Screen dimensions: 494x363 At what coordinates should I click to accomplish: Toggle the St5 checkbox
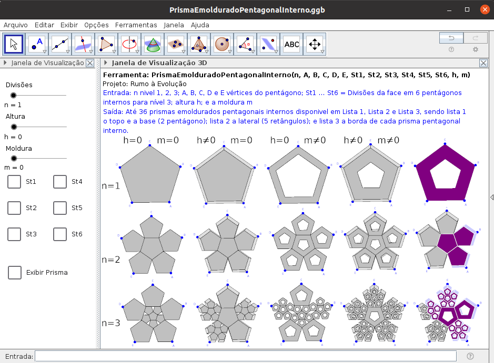coord(60,208)
